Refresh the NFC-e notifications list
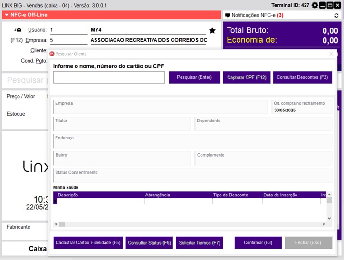Image resolution: width=344 pixels, height=260 pixels. [x=336, y=15]
